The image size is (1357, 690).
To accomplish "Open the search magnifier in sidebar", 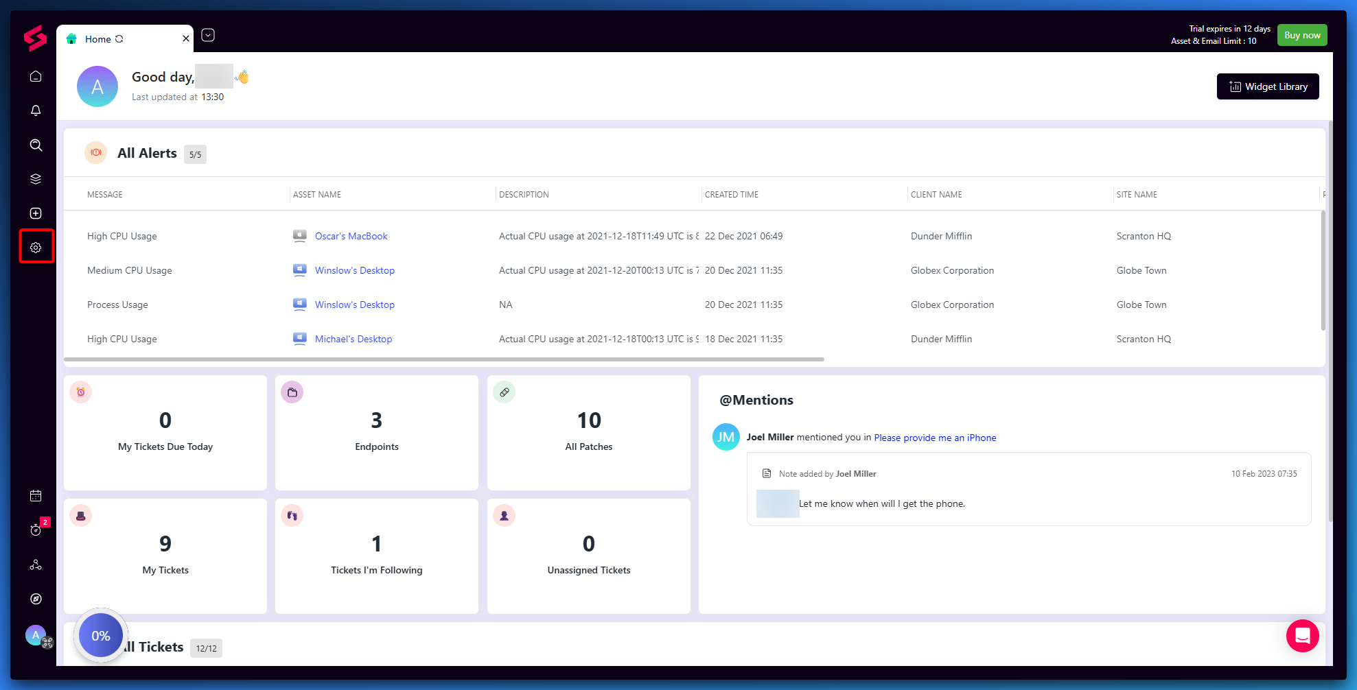I will click(36, 145).
